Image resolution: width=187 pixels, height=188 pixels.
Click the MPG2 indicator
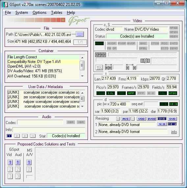point(174,28)
